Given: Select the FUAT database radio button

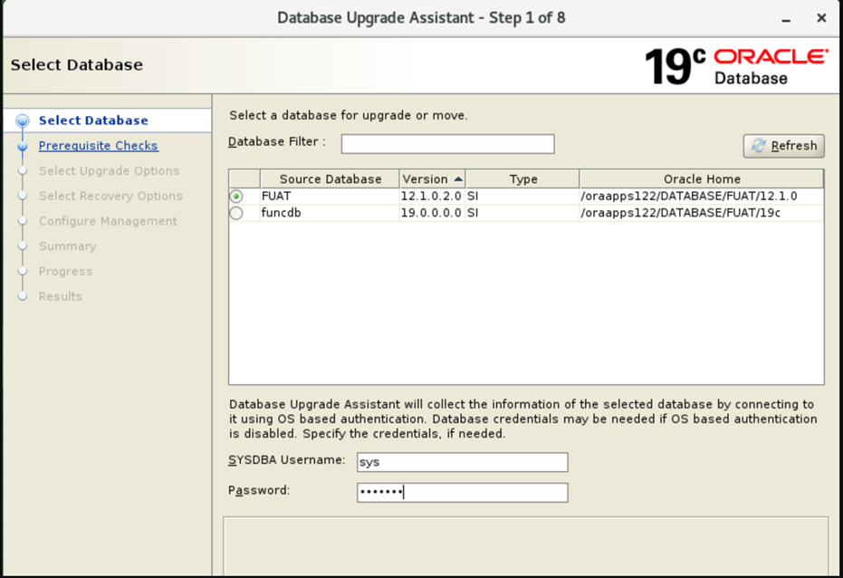Looking at the screenshot, I should [236, 197].
